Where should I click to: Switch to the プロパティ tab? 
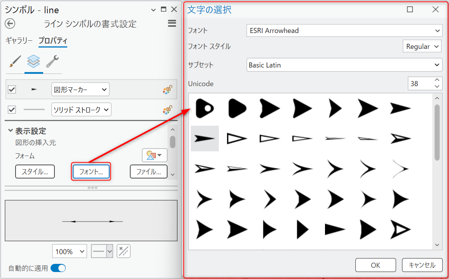pyautogui.click(x=53, y=41)
